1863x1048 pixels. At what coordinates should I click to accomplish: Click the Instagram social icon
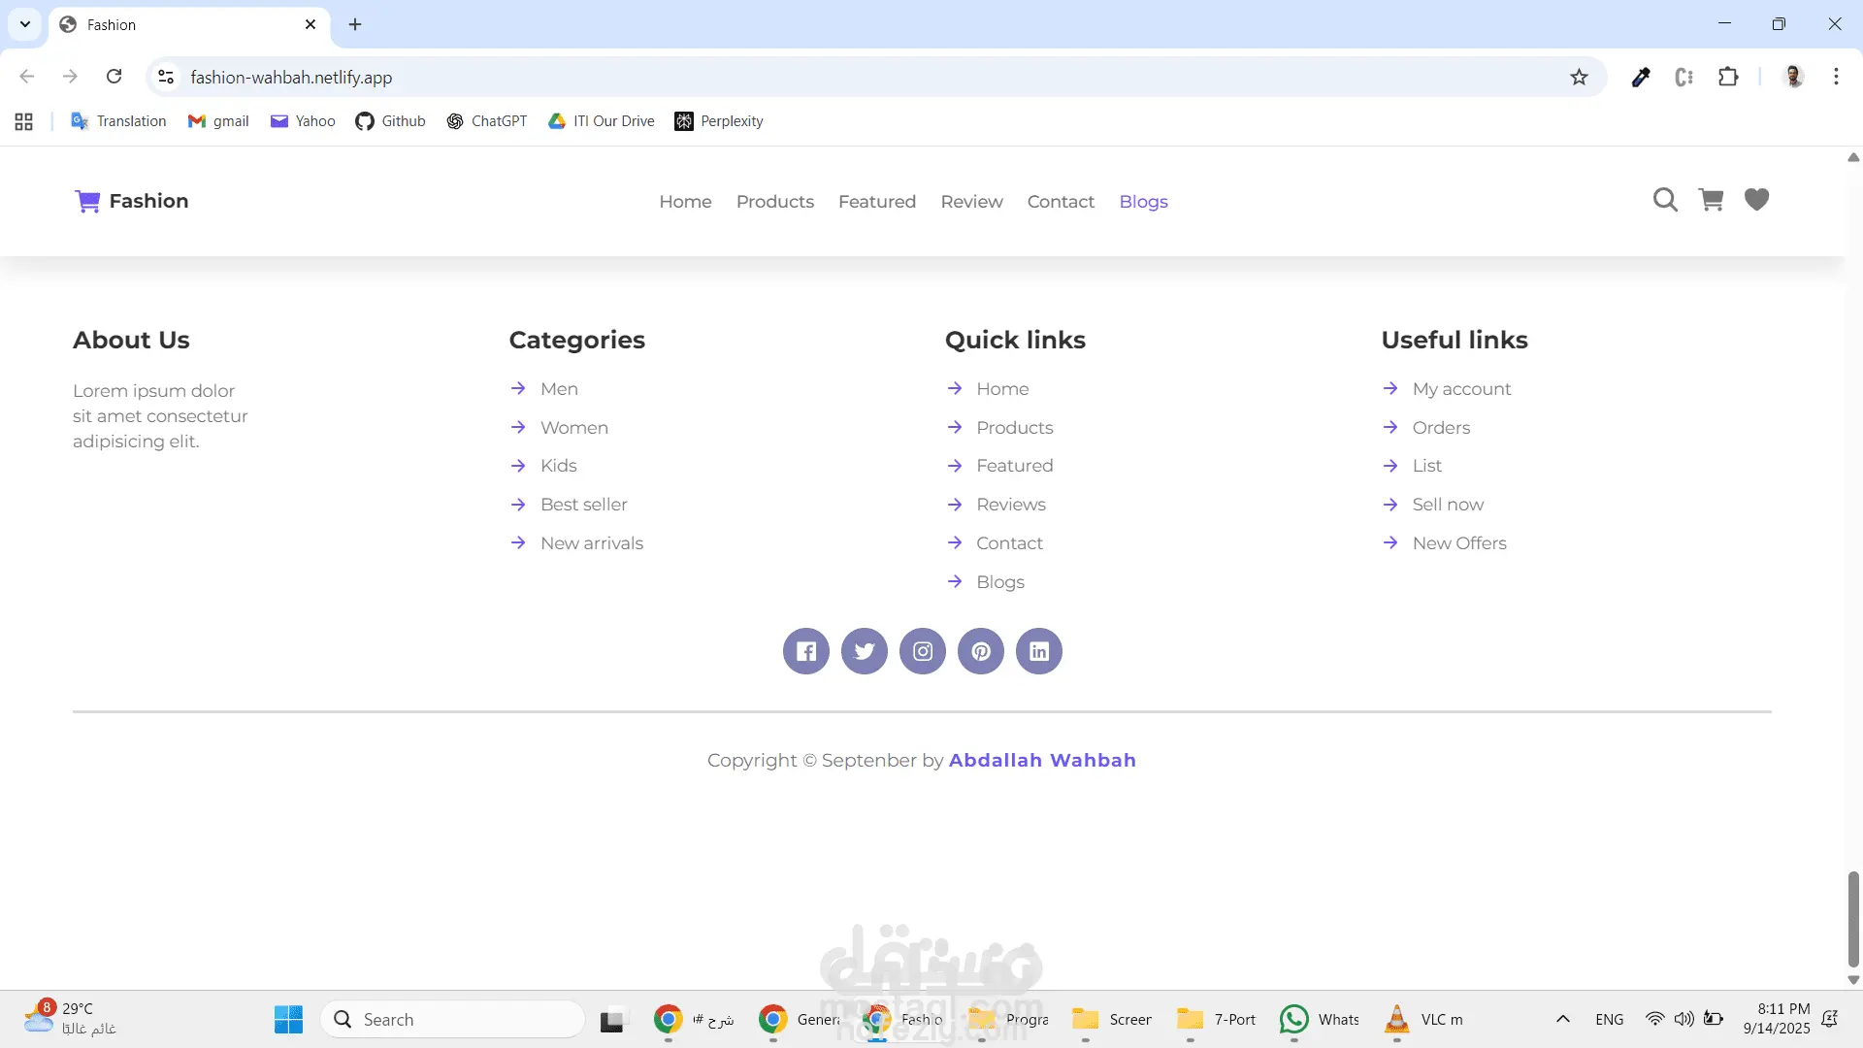922,651
